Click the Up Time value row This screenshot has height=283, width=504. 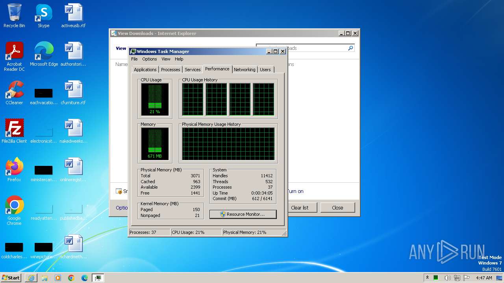pos(243,193)
